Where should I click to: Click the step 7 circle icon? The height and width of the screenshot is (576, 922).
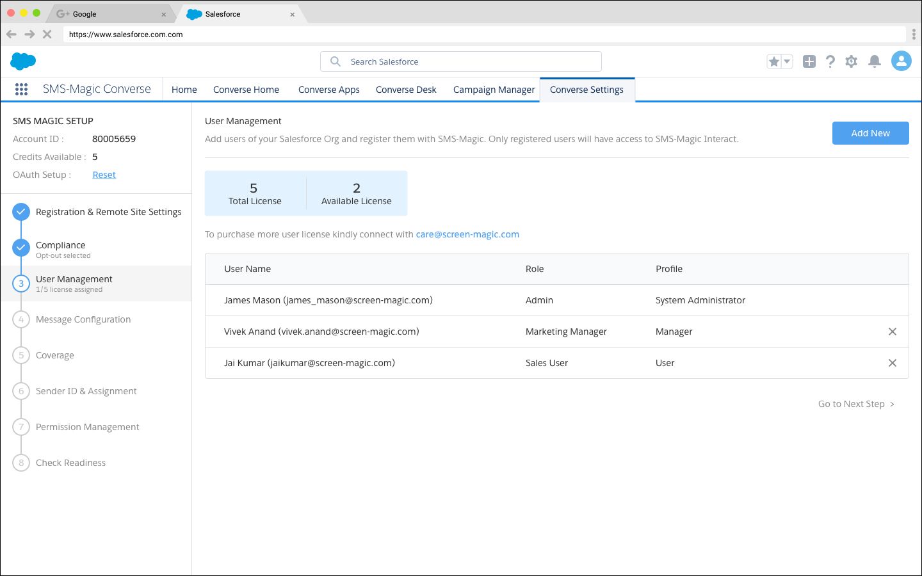point(21,427)
